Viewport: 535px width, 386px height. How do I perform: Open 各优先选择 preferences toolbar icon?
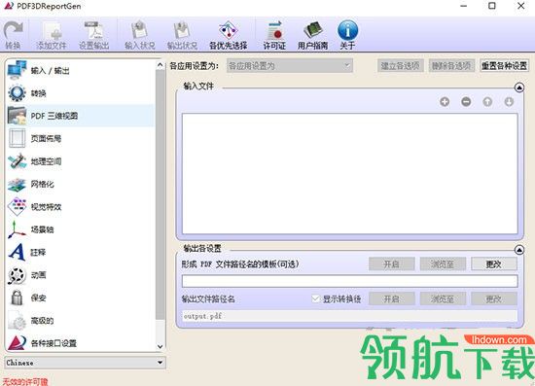click(x=229, y=35)
